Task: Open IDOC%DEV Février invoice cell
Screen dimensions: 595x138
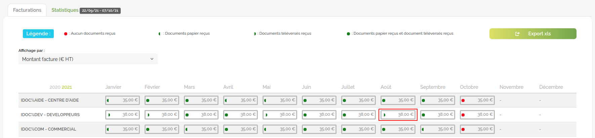Action: click(x=162, y=115)
